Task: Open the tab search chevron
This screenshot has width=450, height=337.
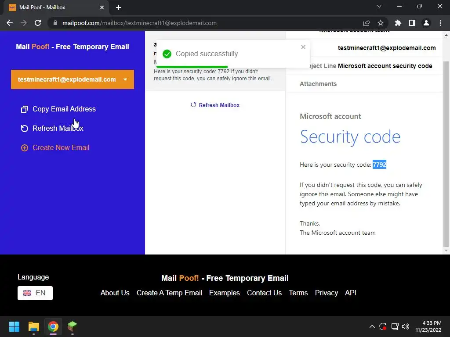Action: tap(379, 6)
